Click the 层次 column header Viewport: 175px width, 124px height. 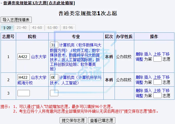pos(109,37)
